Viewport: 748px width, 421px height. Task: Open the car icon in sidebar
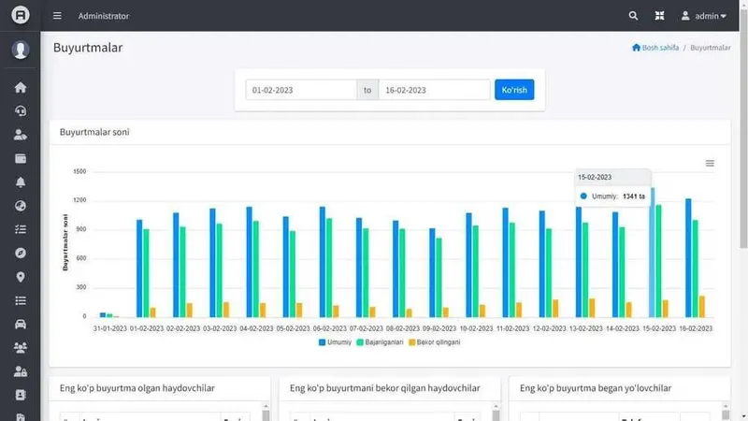20,324
